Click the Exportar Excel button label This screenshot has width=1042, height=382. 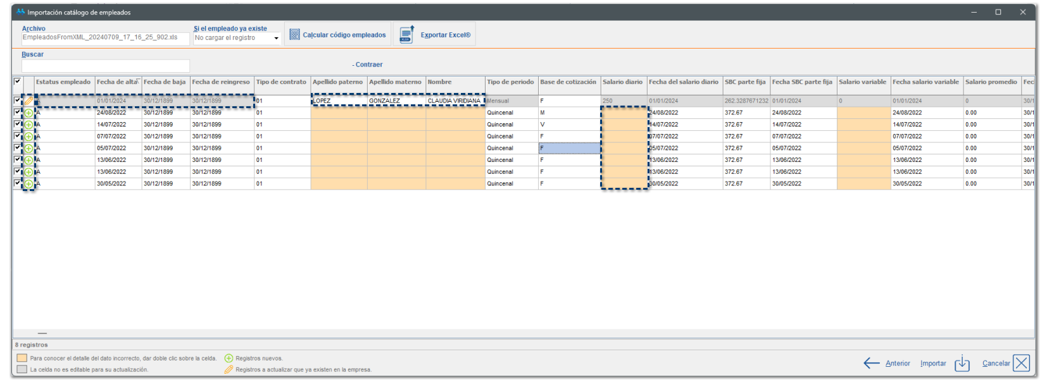click(x=446, y=35)
